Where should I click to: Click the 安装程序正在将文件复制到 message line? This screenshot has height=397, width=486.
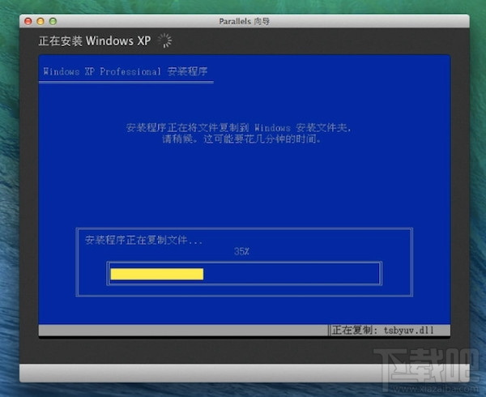[239, 128]
